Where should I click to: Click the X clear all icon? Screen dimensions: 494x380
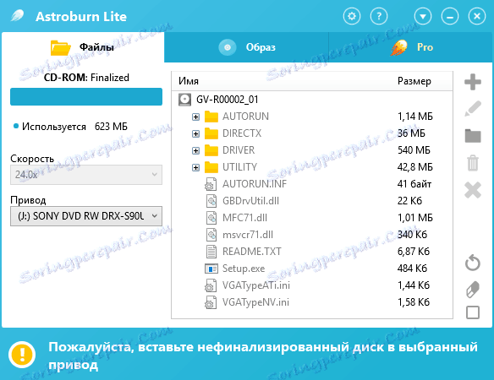tap(473, 190)
